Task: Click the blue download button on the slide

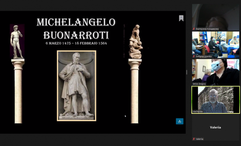Action: pyautogui.click(x=180, y=121)
